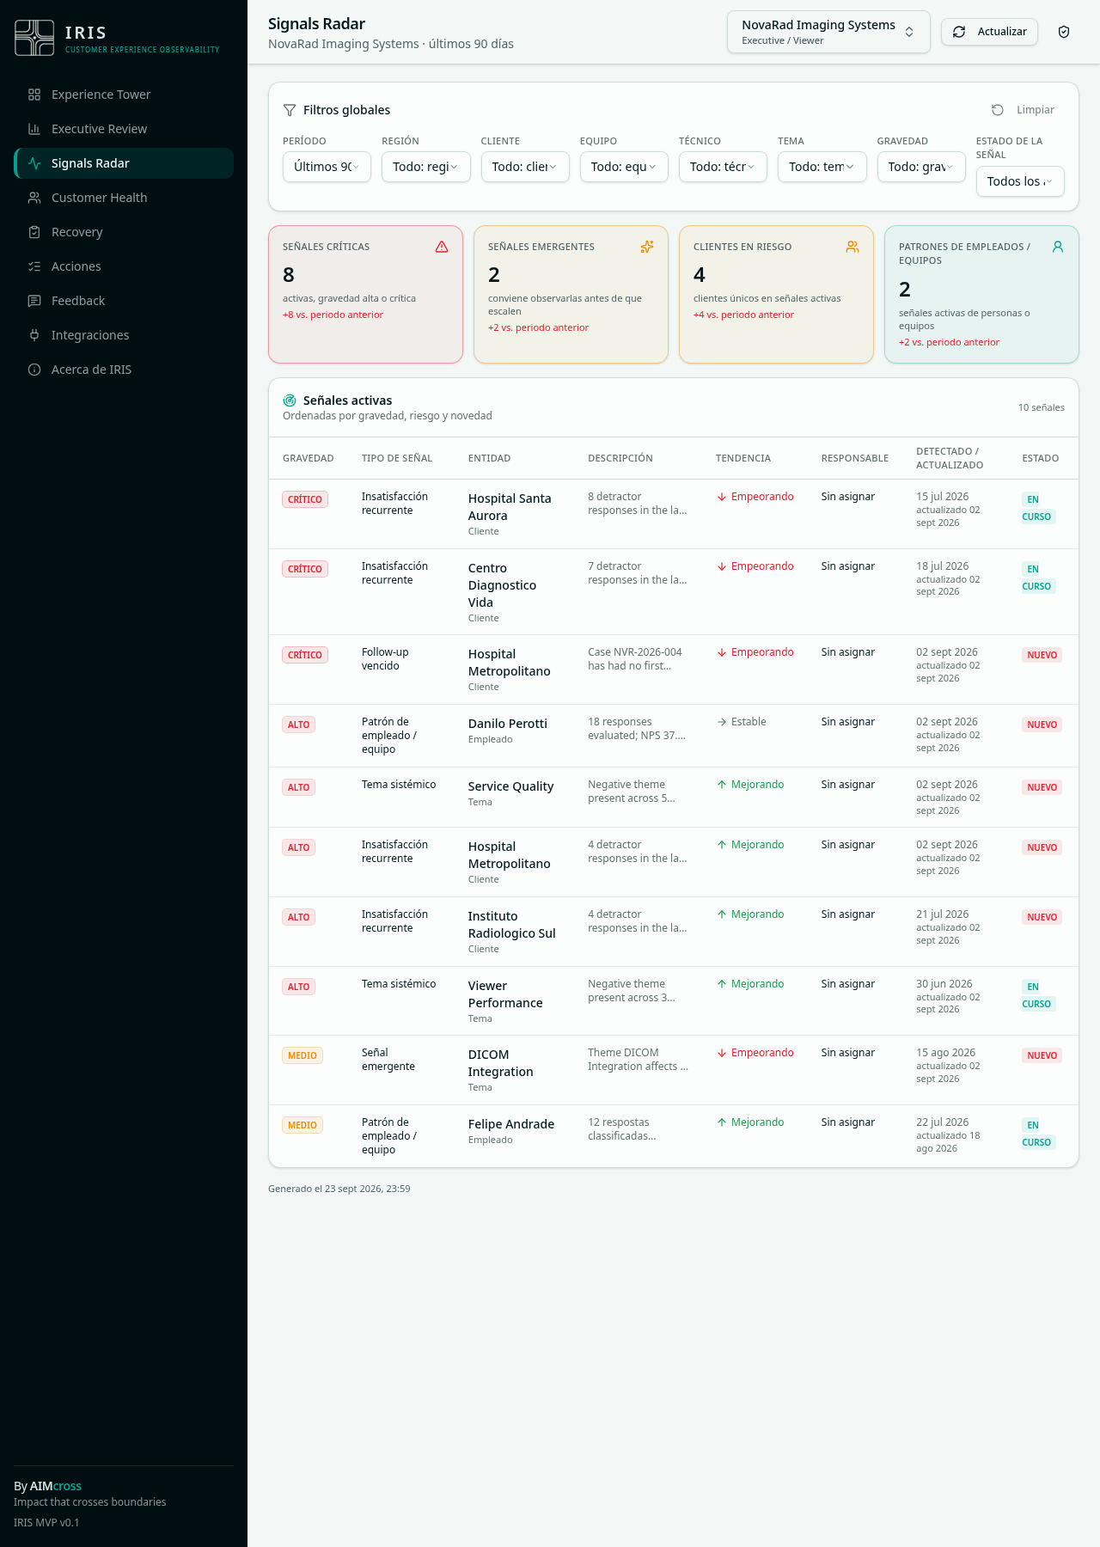
Task: Click the Actualizar button
Action: [x=989, y=32]
